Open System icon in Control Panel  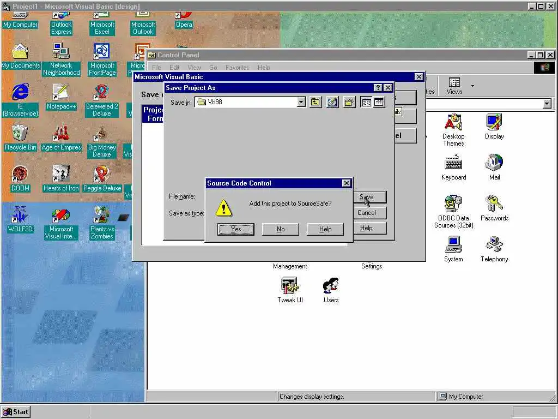tap(453, 249)
